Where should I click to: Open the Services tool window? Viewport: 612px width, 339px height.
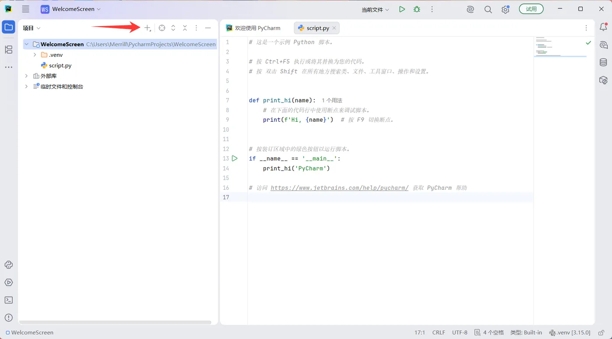9,282
